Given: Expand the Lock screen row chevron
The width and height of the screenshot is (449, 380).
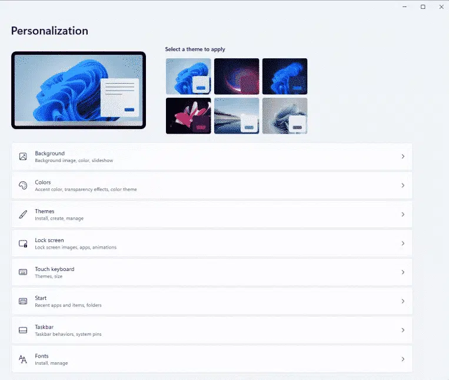Looking at the screenshot, I should [x=403, y=243].
